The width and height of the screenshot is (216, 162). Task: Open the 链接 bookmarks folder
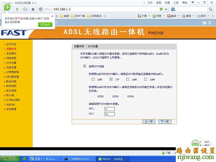pyautogui.click(x=64, y=16)
